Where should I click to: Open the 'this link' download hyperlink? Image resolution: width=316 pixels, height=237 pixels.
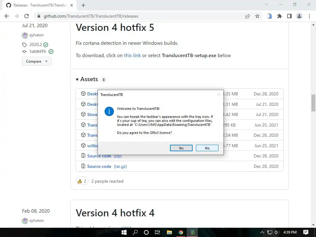point(132,56)
